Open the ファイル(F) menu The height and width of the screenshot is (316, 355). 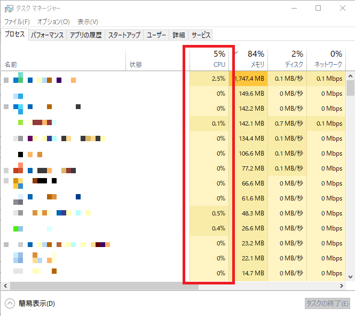(17, 22)
